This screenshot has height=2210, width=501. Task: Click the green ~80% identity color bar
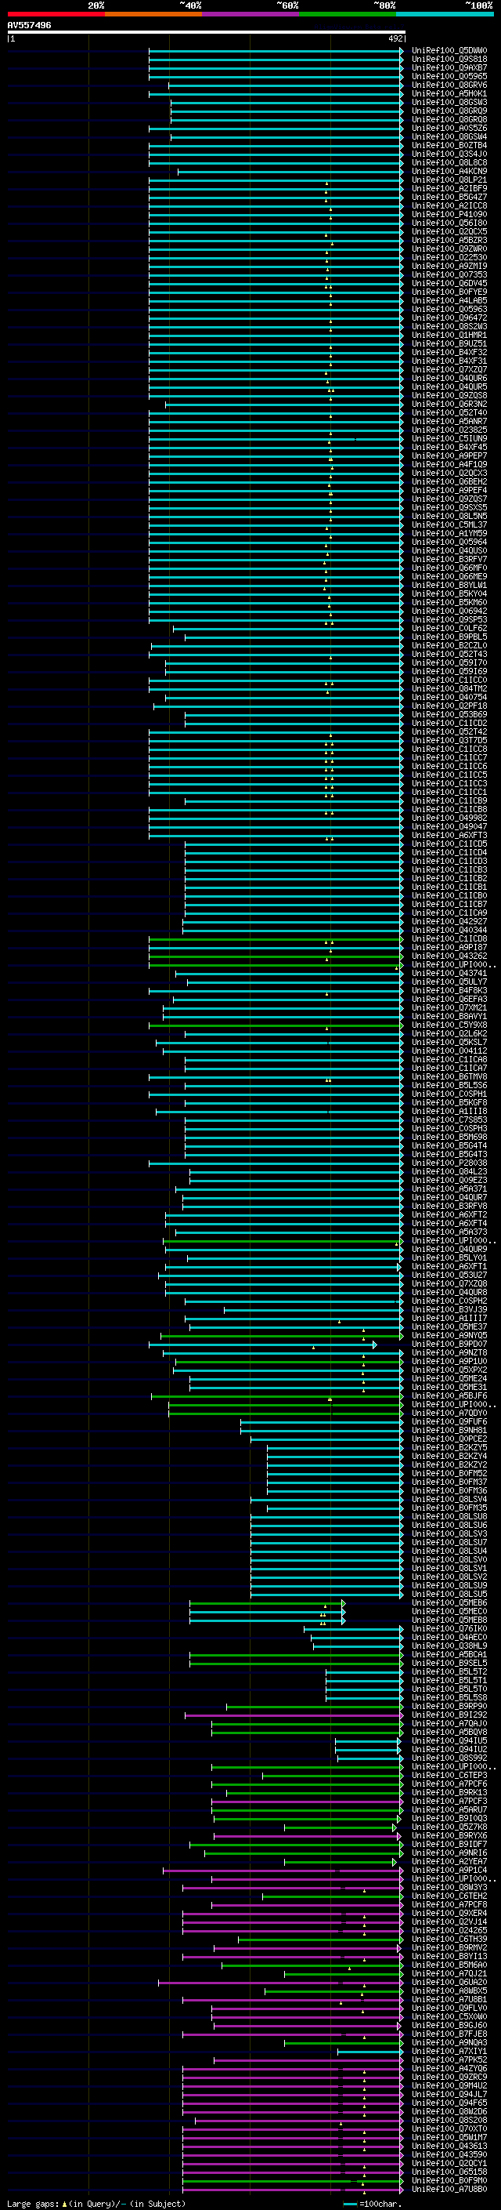348,14
